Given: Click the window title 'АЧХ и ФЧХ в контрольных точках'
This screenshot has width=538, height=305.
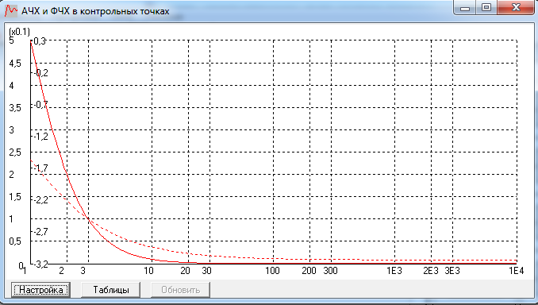Looking at the screenshot, I should click(x=95, y=11).
